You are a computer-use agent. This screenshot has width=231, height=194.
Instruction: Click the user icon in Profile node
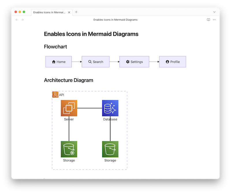click(x=167, y=62)
